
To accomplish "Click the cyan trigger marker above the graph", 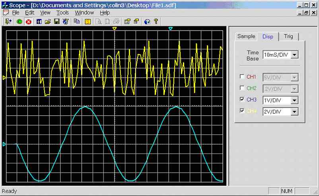I will (171, 29).
